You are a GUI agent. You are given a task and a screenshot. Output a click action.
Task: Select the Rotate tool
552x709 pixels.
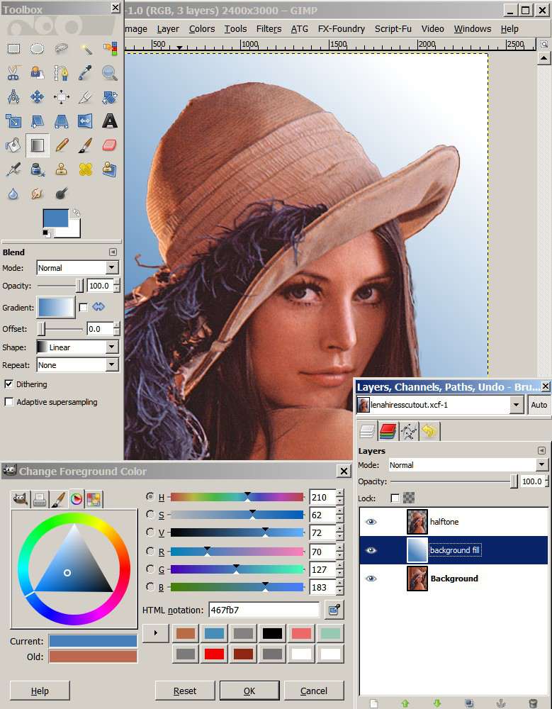109,96
